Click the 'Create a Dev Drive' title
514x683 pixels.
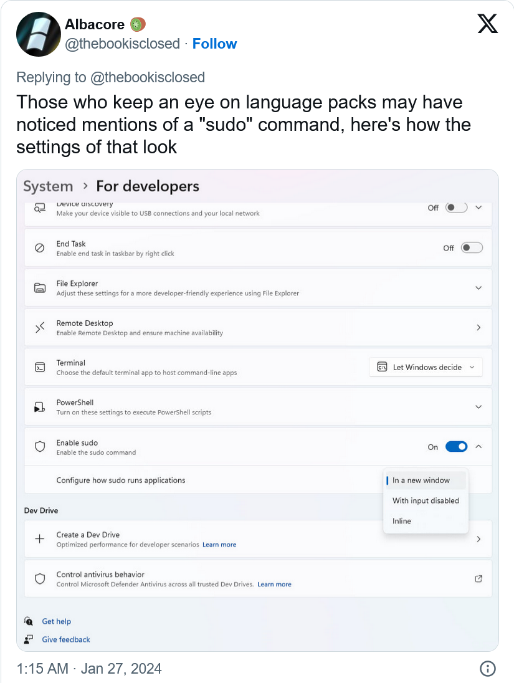coord(88,535)
